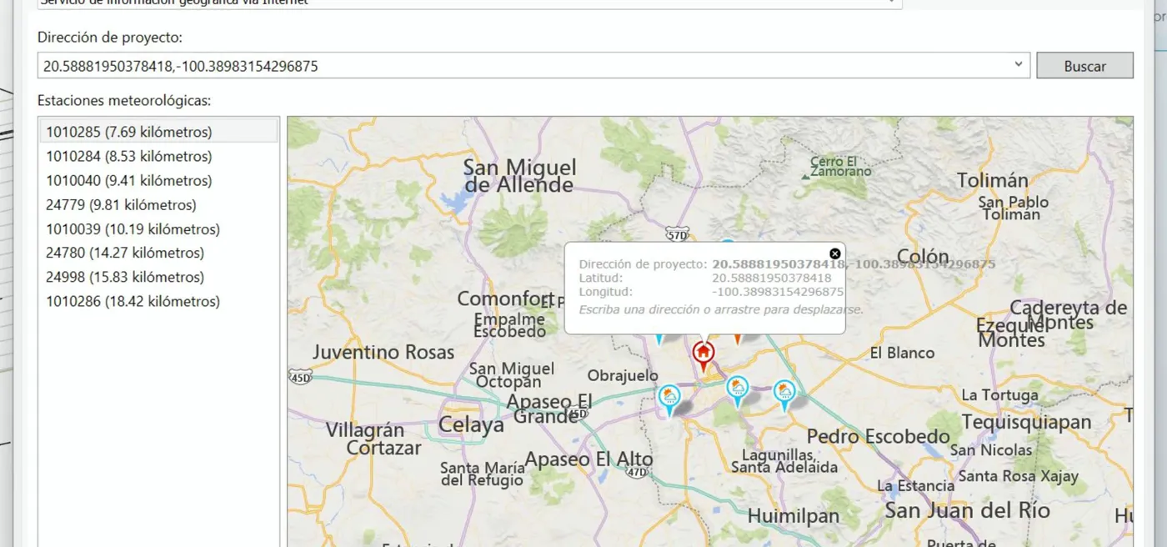Select station 1010284 (8.53 kilómetros)

160,156
